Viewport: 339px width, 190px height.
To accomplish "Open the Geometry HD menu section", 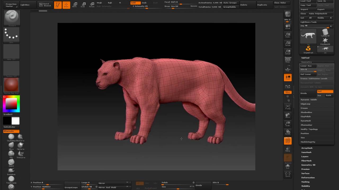I will tap(308, 165).
